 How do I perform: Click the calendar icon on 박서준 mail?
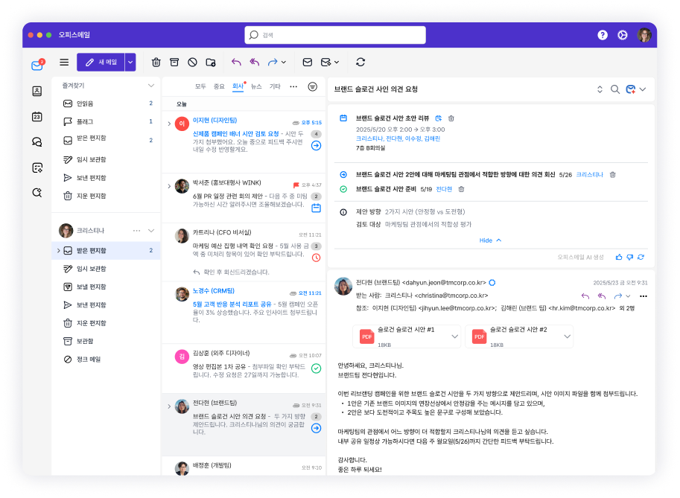point(316,208)
